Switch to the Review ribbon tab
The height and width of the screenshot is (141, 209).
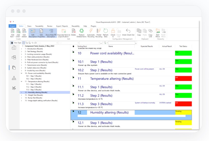click(x=50, y=26)
